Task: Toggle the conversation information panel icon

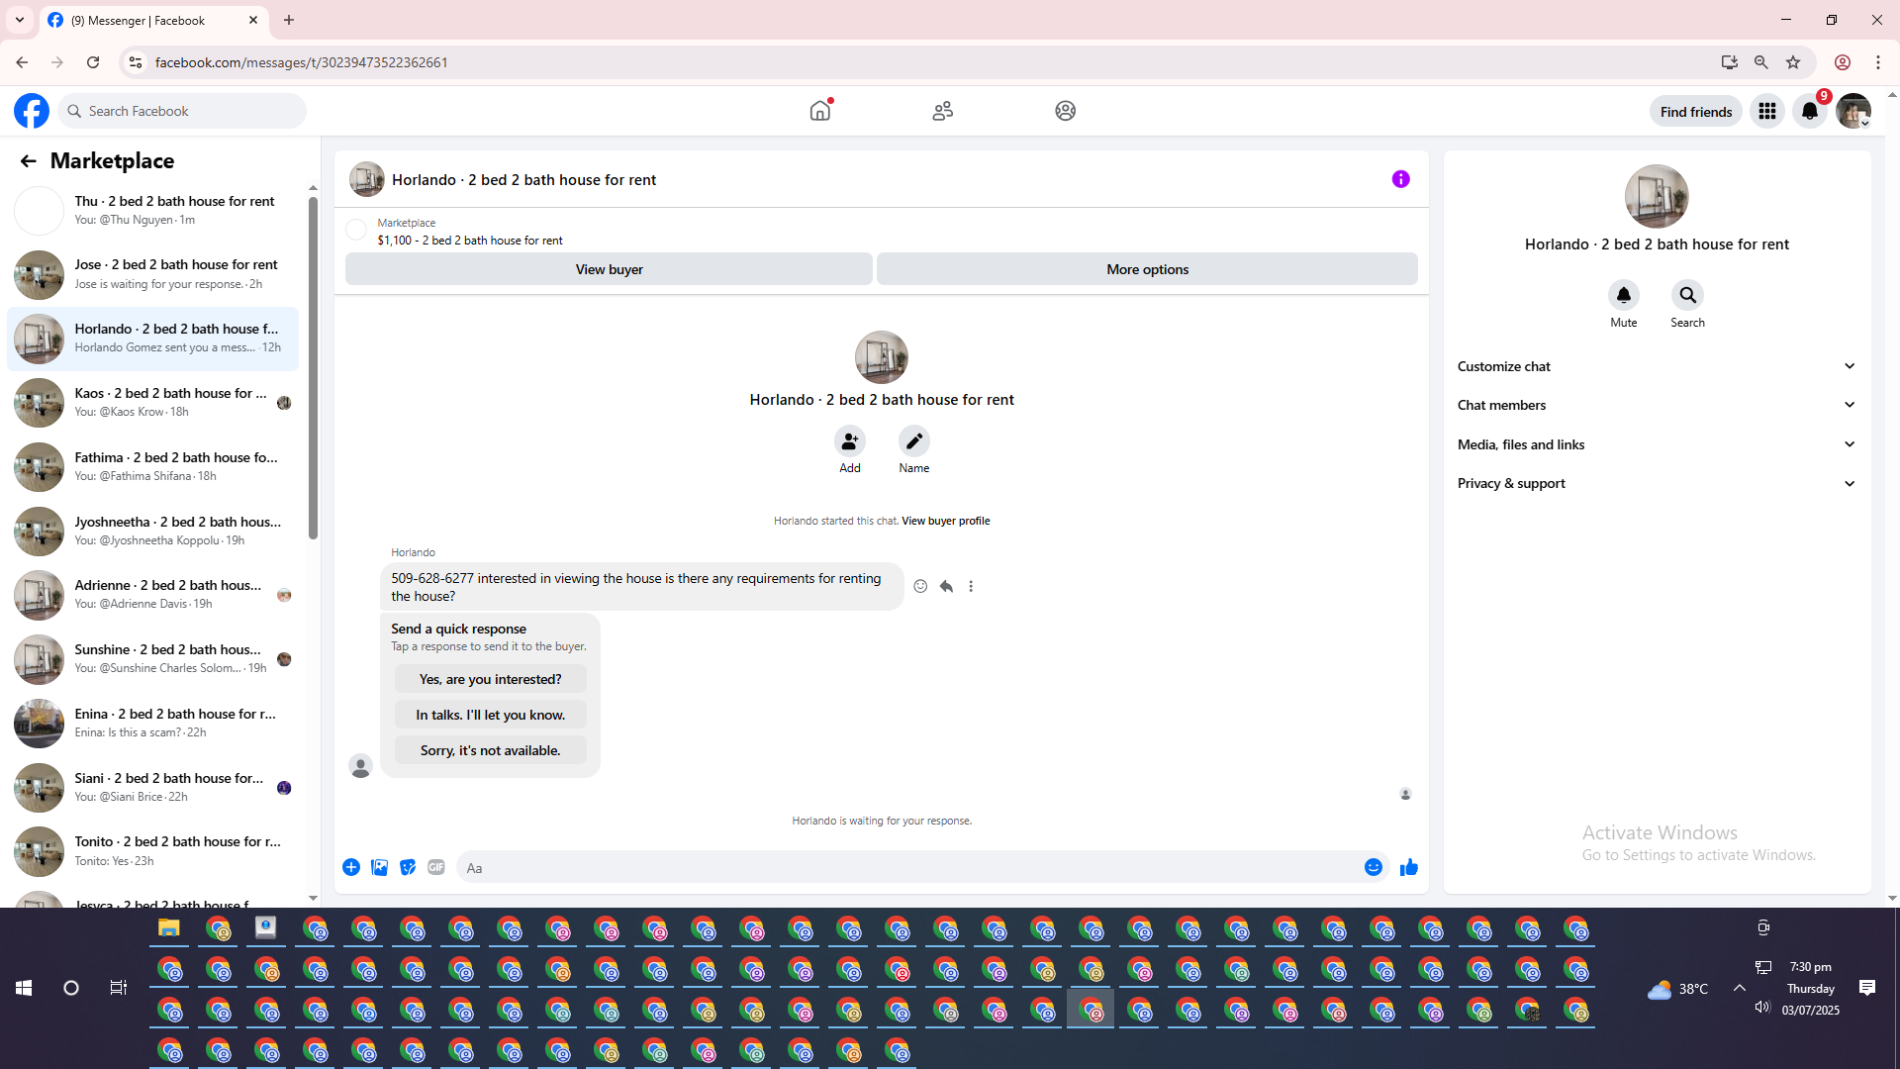Action: click(x=1400, y=179)
